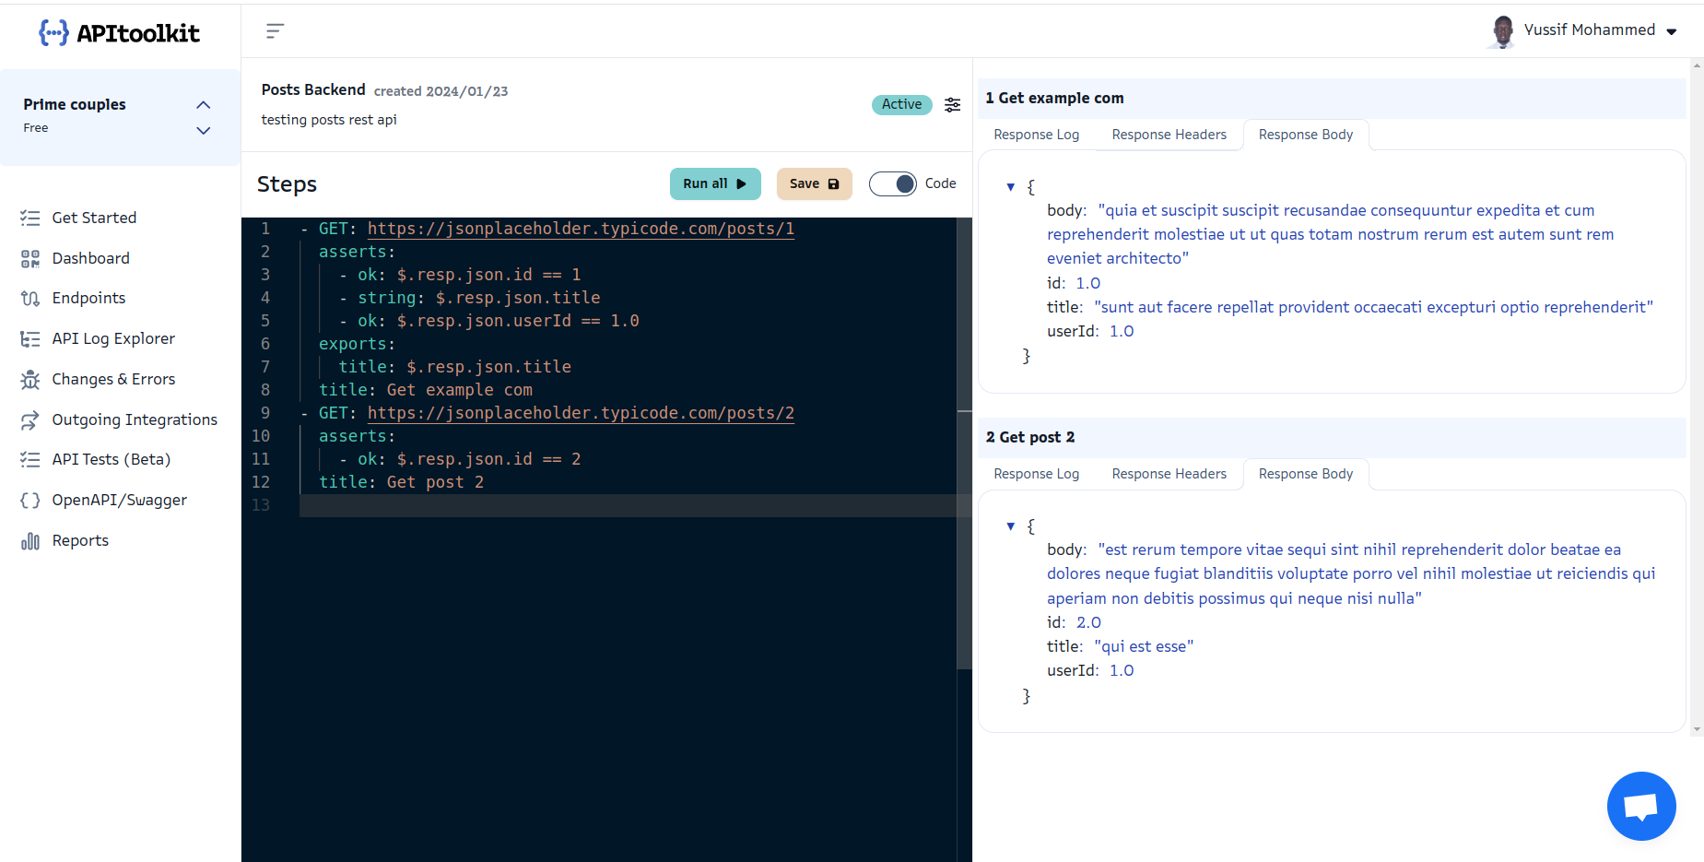Place cursor on empty line 13 in editor
Screen dimensions: 1704x862
point(629,505)
